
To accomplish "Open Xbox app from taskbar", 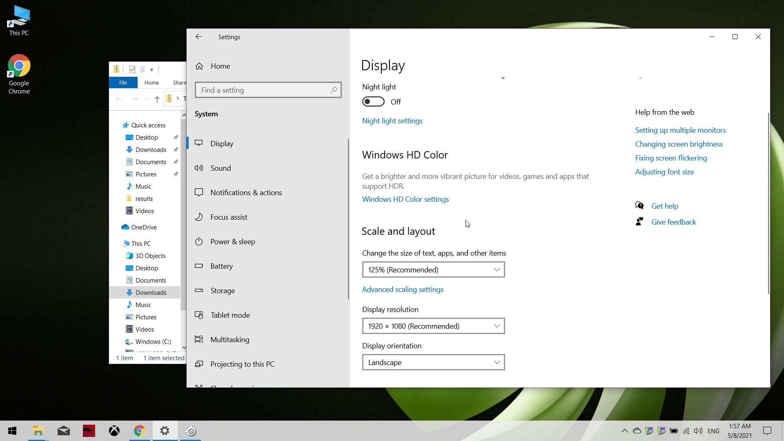I will 114,431.
